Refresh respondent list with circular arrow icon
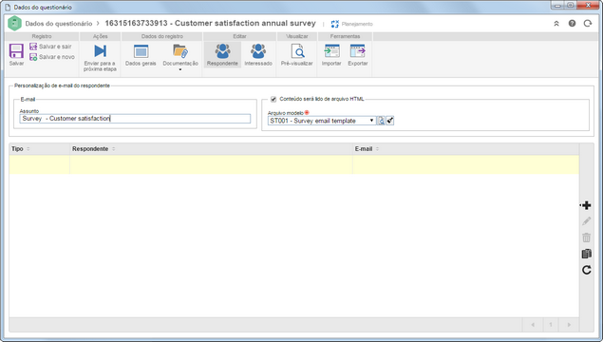The image size is (603, 342). point(586,270)
